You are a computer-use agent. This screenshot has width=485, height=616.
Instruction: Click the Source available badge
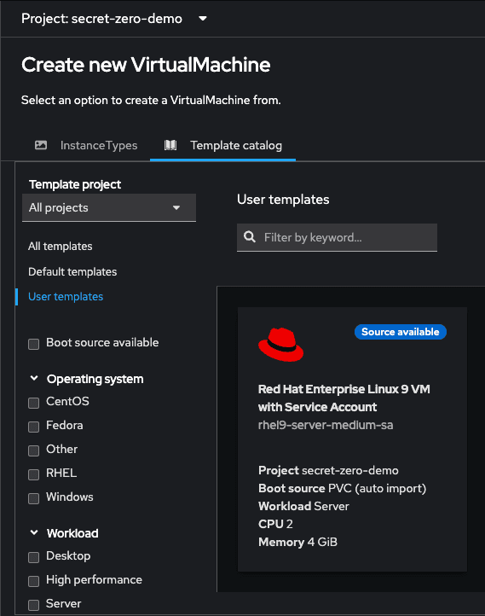coord(401,332)
